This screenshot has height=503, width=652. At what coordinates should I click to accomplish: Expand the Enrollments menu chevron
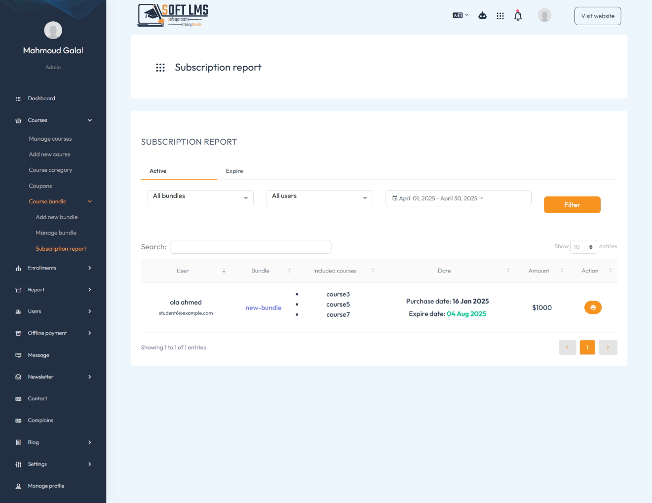click(90, 268)
